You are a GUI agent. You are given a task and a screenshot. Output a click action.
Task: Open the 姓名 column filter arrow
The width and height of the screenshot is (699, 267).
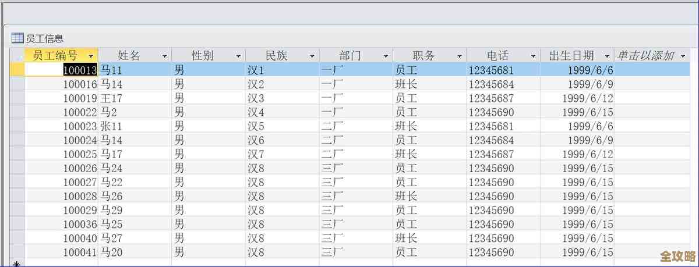coord(165,56)
